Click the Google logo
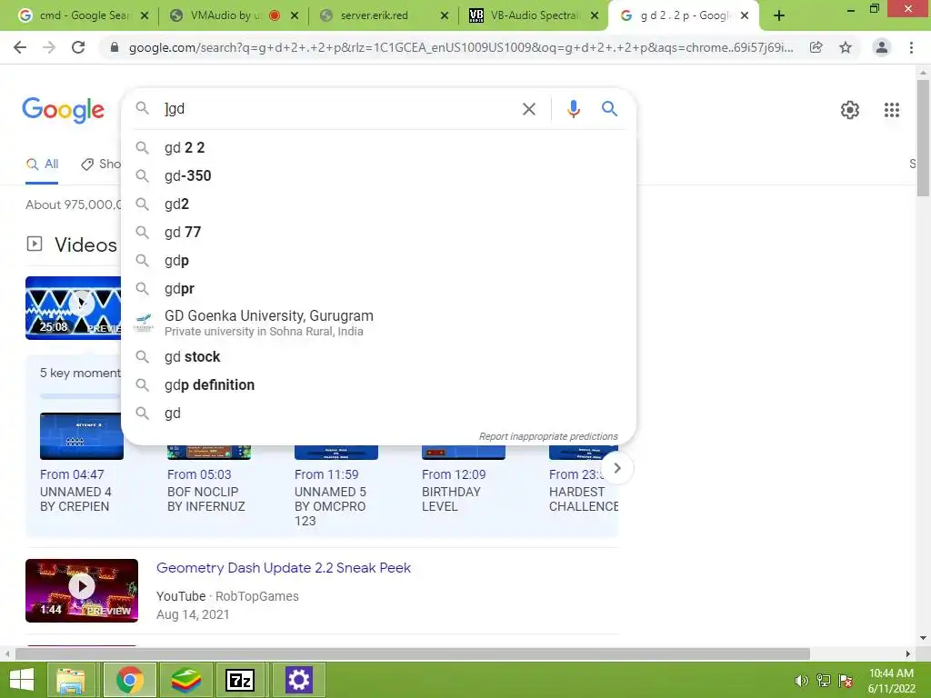The width and height of the screenshot is (931, 698). click(x=63, y=110)
